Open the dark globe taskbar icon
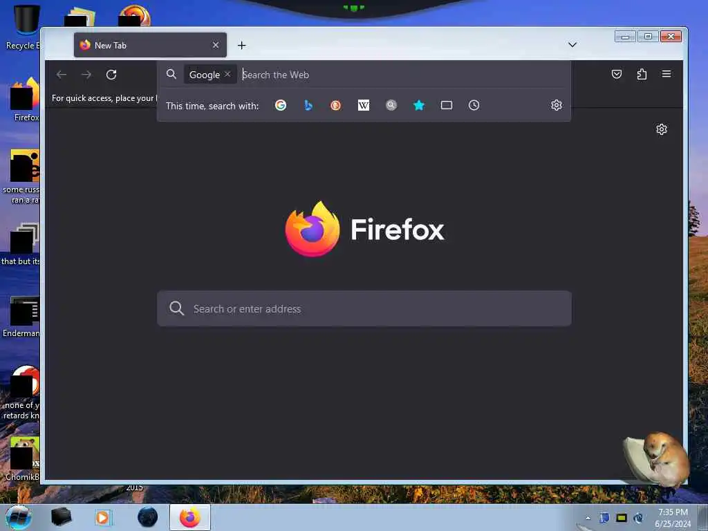 coord(147,517)
